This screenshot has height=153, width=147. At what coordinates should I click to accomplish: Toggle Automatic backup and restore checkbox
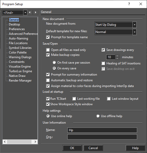(x=48, y=80)
